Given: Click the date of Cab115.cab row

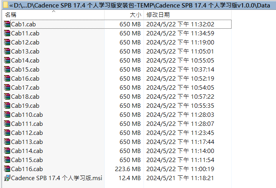Looking at the screenshot, I should coord(180,160).
